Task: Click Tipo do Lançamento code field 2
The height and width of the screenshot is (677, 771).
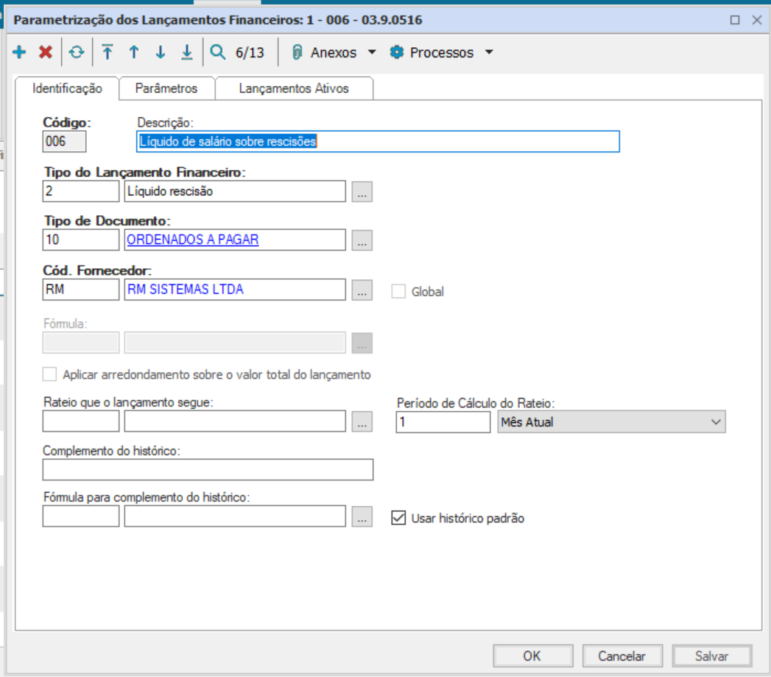Action: click(81, 192)
